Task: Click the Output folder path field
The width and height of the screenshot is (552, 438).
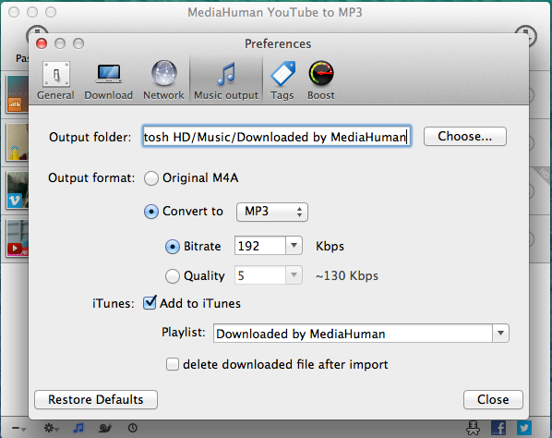Action: (277, 137)
